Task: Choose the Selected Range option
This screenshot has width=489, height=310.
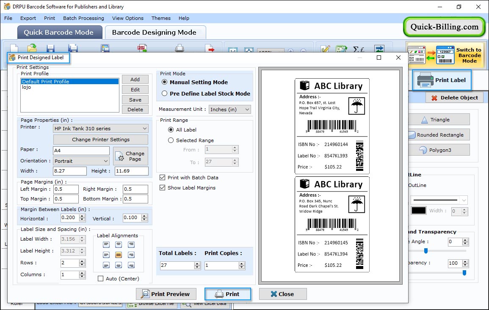Action: 171,140
